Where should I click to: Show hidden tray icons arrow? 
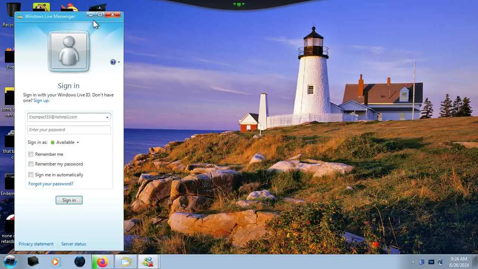point(413,262)
